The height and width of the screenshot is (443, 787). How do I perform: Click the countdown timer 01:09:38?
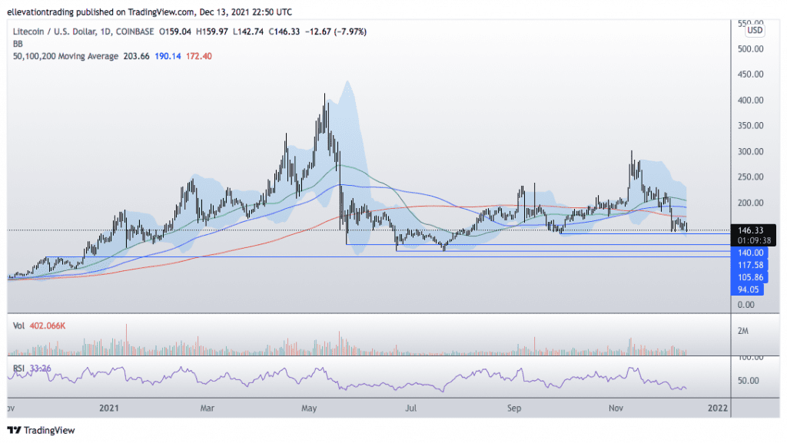coord(754,240)
